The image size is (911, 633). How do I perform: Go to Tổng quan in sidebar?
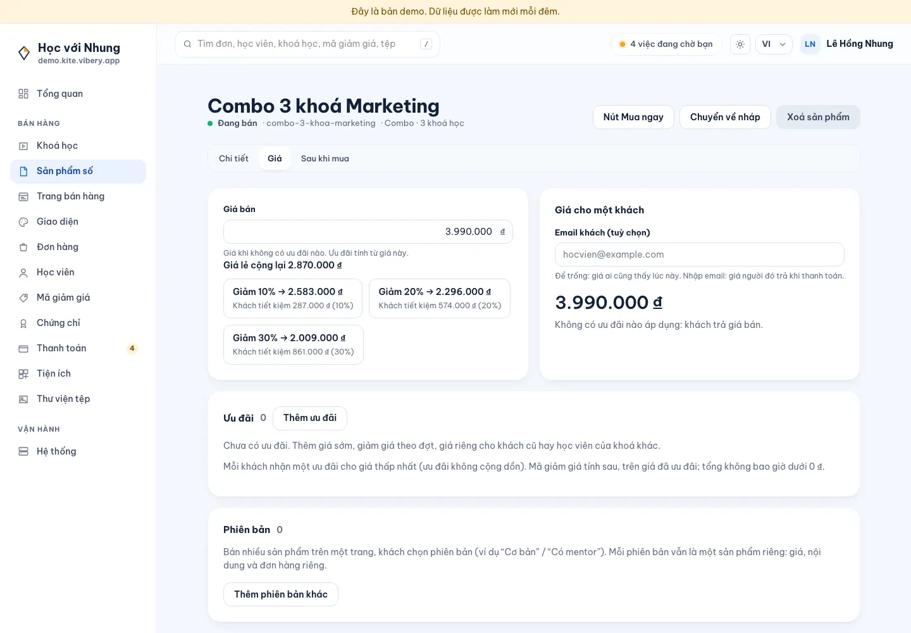point(78,94)
